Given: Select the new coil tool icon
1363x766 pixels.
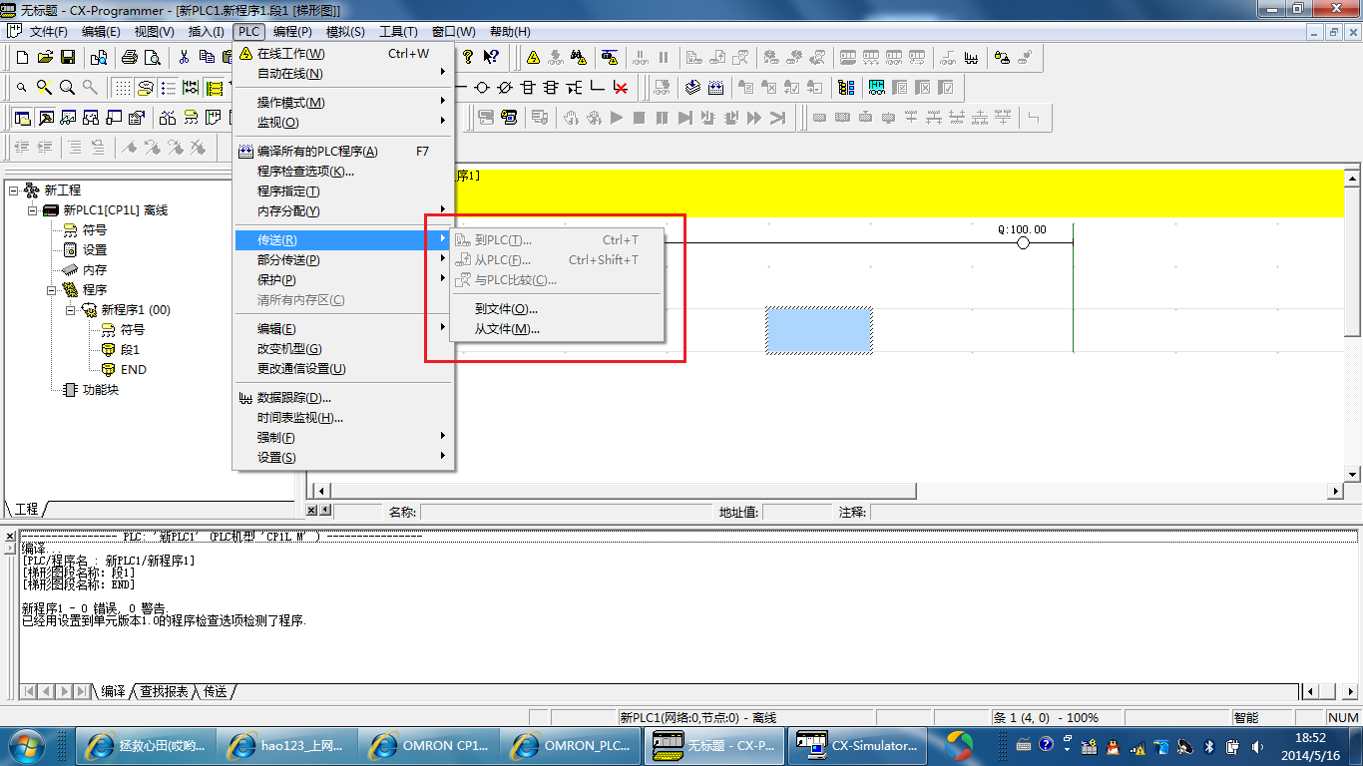Looking at the screenshot, I should [x=482, y=88].
